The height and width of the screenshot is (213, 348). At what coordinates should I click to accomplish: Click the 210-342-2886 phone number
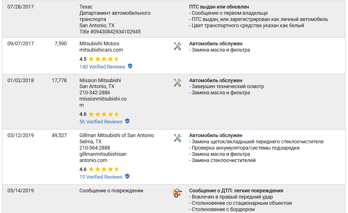click(95, 93)
